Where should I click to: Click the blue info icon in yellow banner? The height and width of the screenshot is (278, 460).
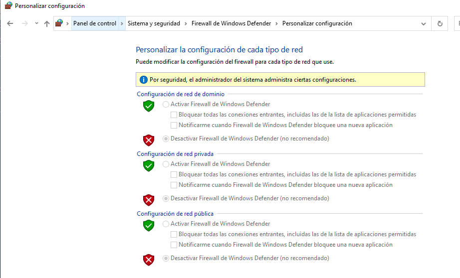pos(144,80)
